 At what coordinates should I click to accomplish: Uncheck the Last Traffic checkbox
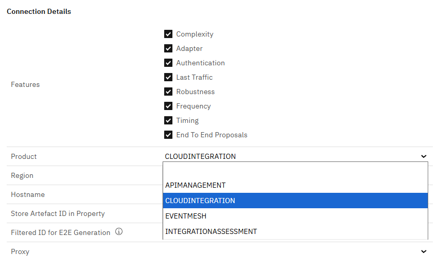[168, 78]
